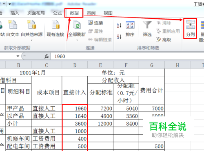Viewport: 204px width, 151px height.
Task: Sort descending with the Z-A icon
Action: click(119, 37)
